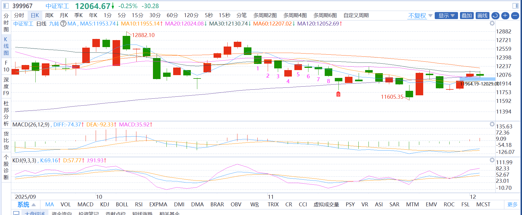Click the MA60:12207.02 legend value
522x215 pixels.
point(273,24)
